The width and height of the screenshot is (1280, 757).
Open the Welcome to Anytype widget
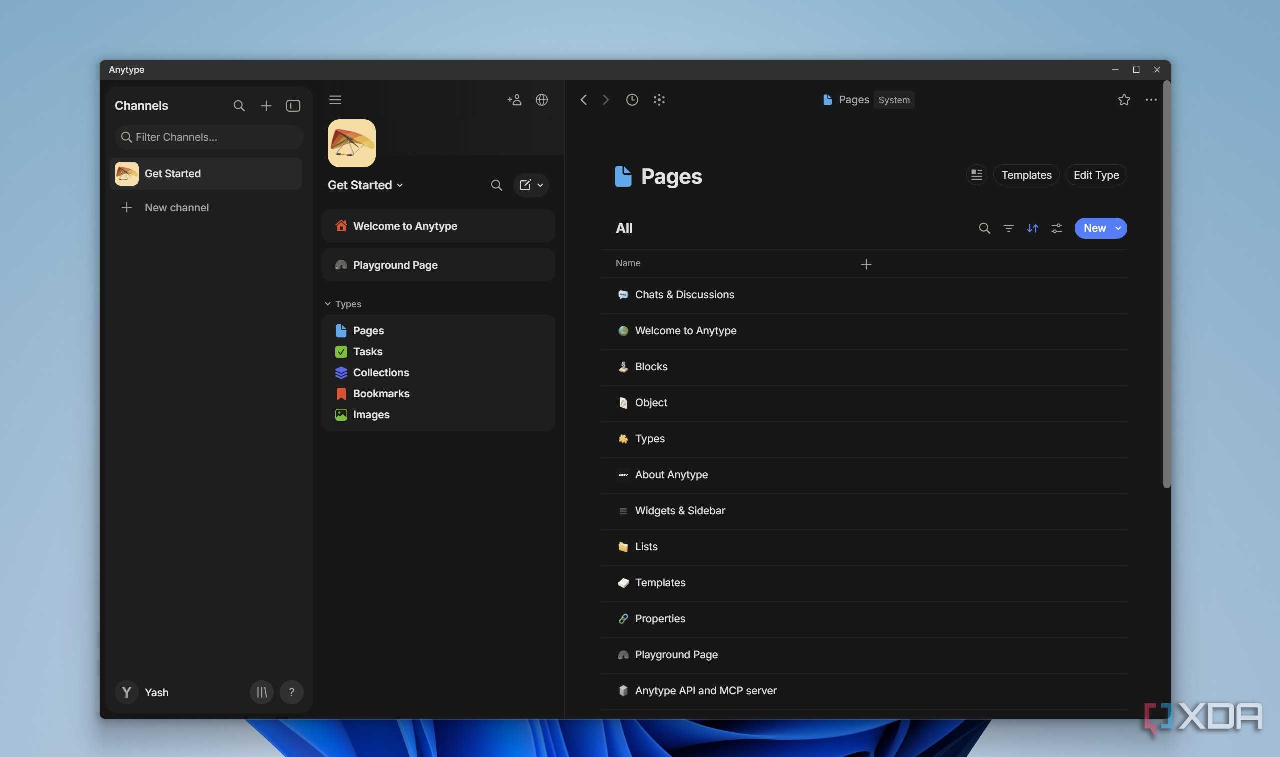438,226
